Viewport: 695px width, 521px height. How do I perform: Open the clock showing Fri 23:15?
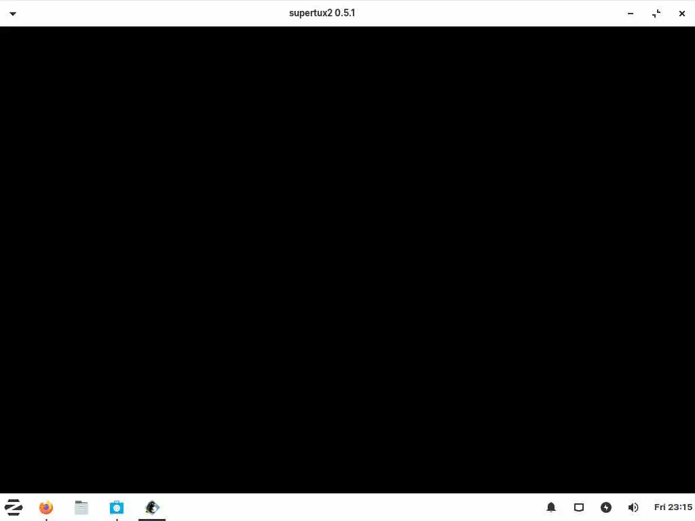(673, 507)
